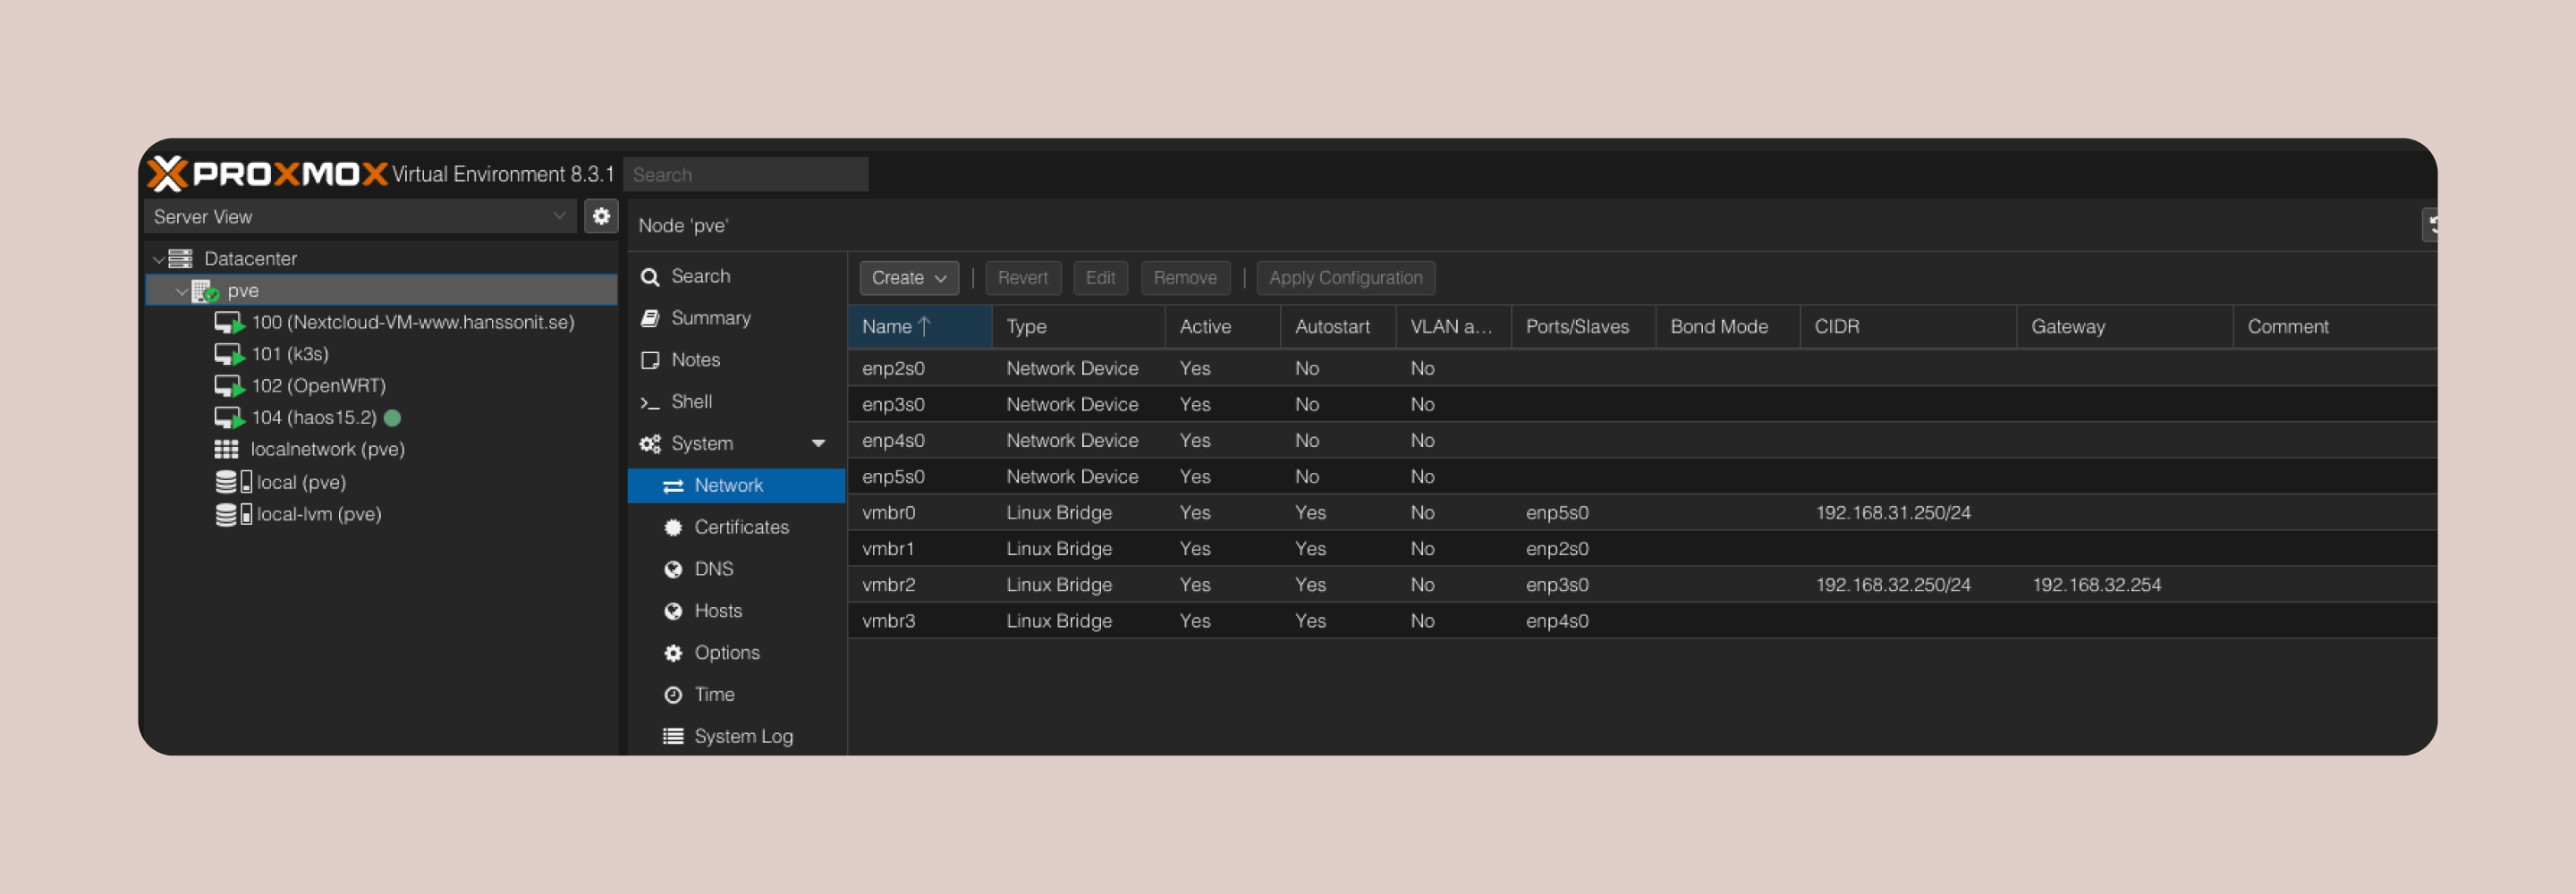Open the Shell menu item

pos(737,402)
